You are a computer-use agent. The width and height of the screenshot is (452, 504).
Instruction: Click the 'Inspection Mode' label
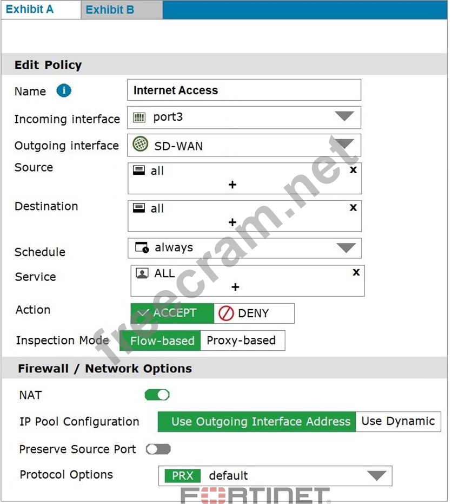[x=63, y=340]
